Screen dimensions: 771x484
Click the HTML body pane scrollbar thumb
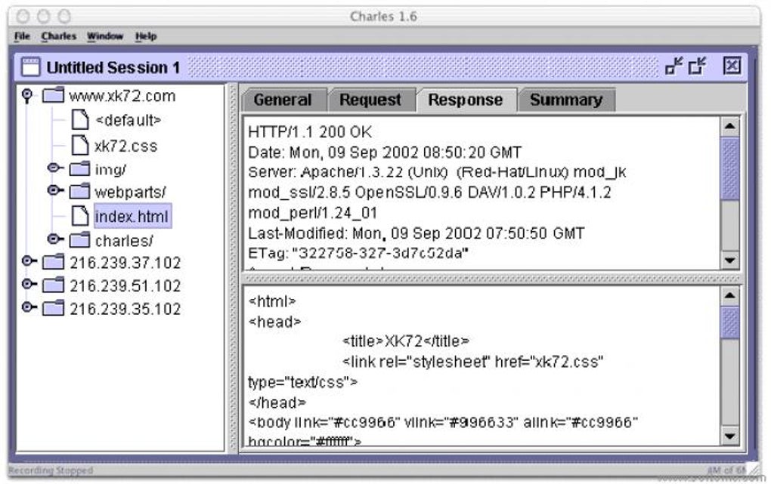729,322
